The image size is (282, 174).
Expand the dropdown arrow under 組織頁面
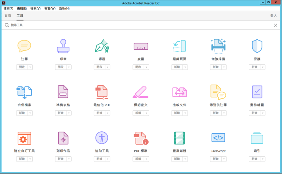185,67
